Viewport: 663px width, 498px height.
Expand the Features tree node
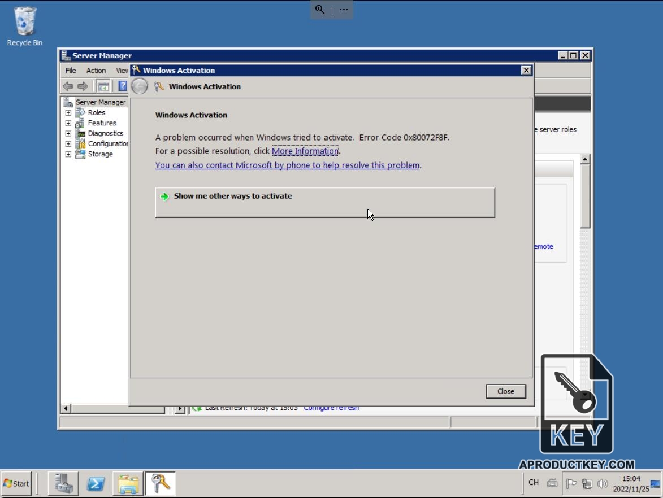click(68, 123)
